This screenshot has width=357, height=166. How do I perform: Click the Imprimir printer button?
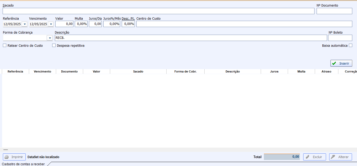tap(14, 157)
